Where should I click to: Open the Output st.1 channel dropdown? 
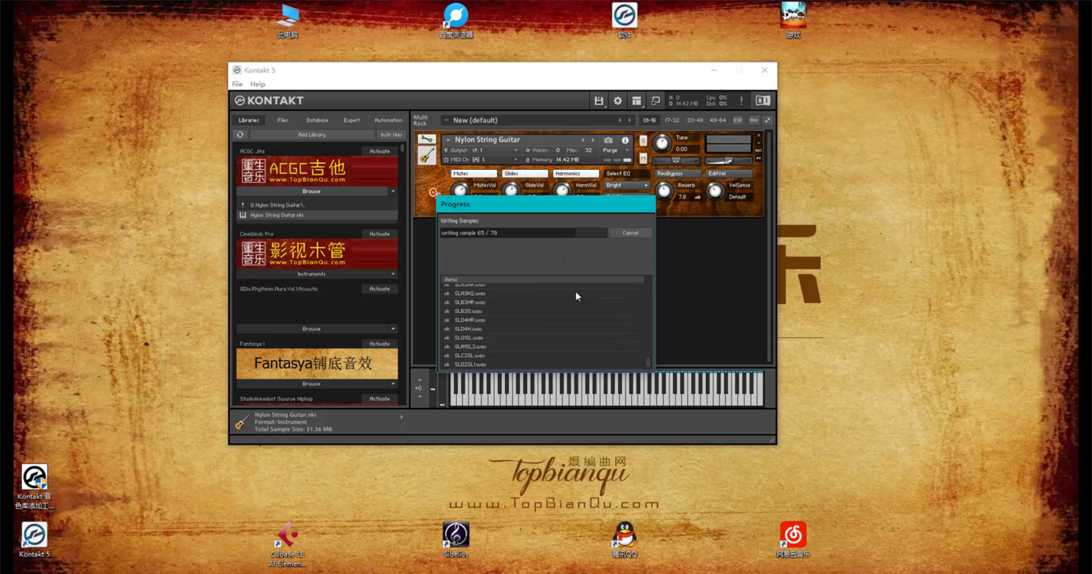click(481, 151)
